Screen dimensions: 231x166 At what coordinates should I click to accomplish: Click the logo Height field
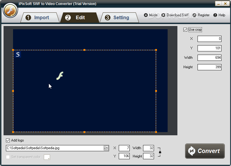pyautogui.click(x=148, y=156)
